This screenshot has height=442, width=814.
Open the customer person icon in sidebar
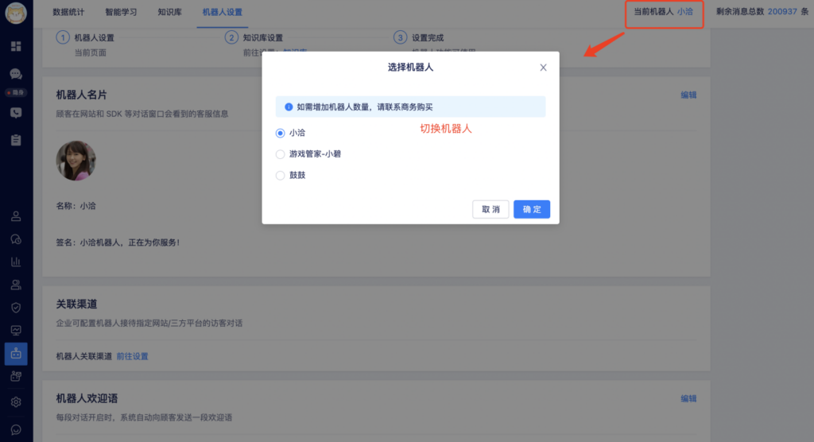point(16,216)
